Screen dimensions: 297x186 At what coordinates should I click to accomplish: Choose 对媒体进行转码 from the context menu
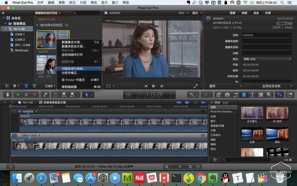pos(74,68)
